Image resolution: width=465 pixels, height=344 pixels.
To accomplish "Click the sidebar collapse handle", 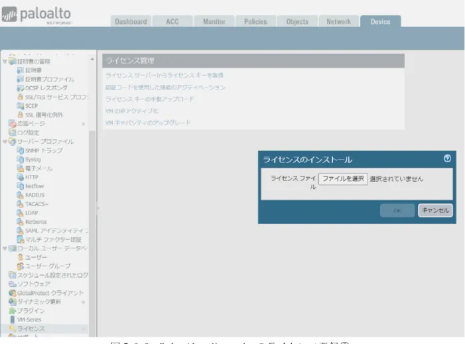I will pos(98,208).
